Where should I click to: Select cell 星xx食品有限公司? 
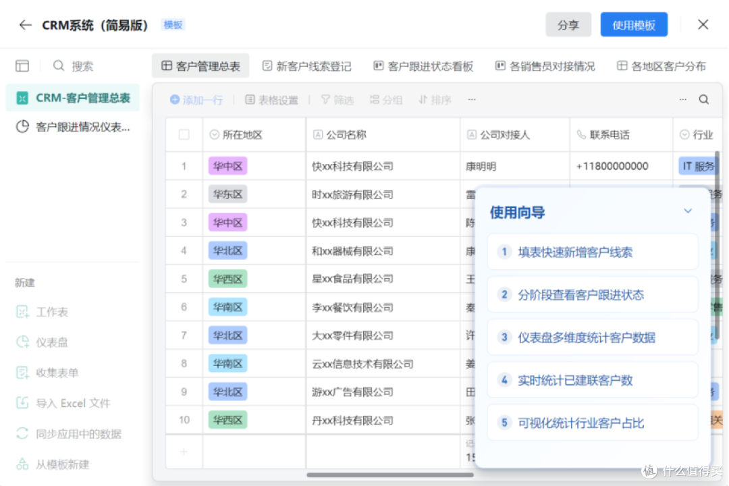[383, 279]
